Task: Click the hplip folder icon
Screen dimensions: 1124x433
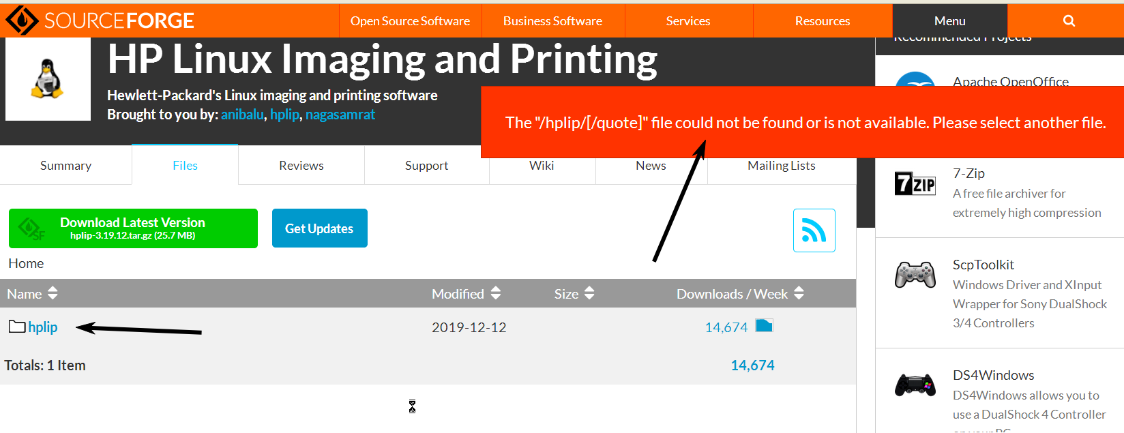Action: pyautogui.click(x=17, y=327)
